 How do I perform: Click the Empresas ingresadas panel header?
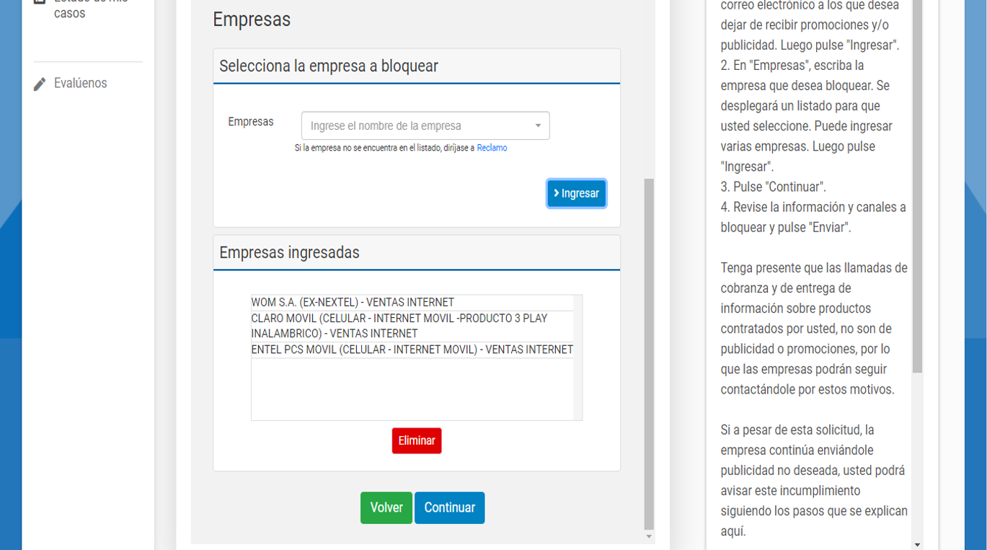417,253
